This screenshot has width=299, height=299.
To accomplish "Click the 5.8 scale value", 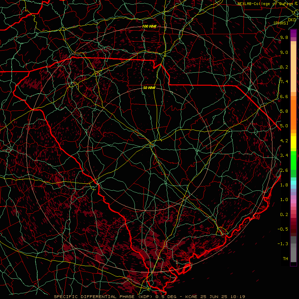I will click(x=284, y=111).
